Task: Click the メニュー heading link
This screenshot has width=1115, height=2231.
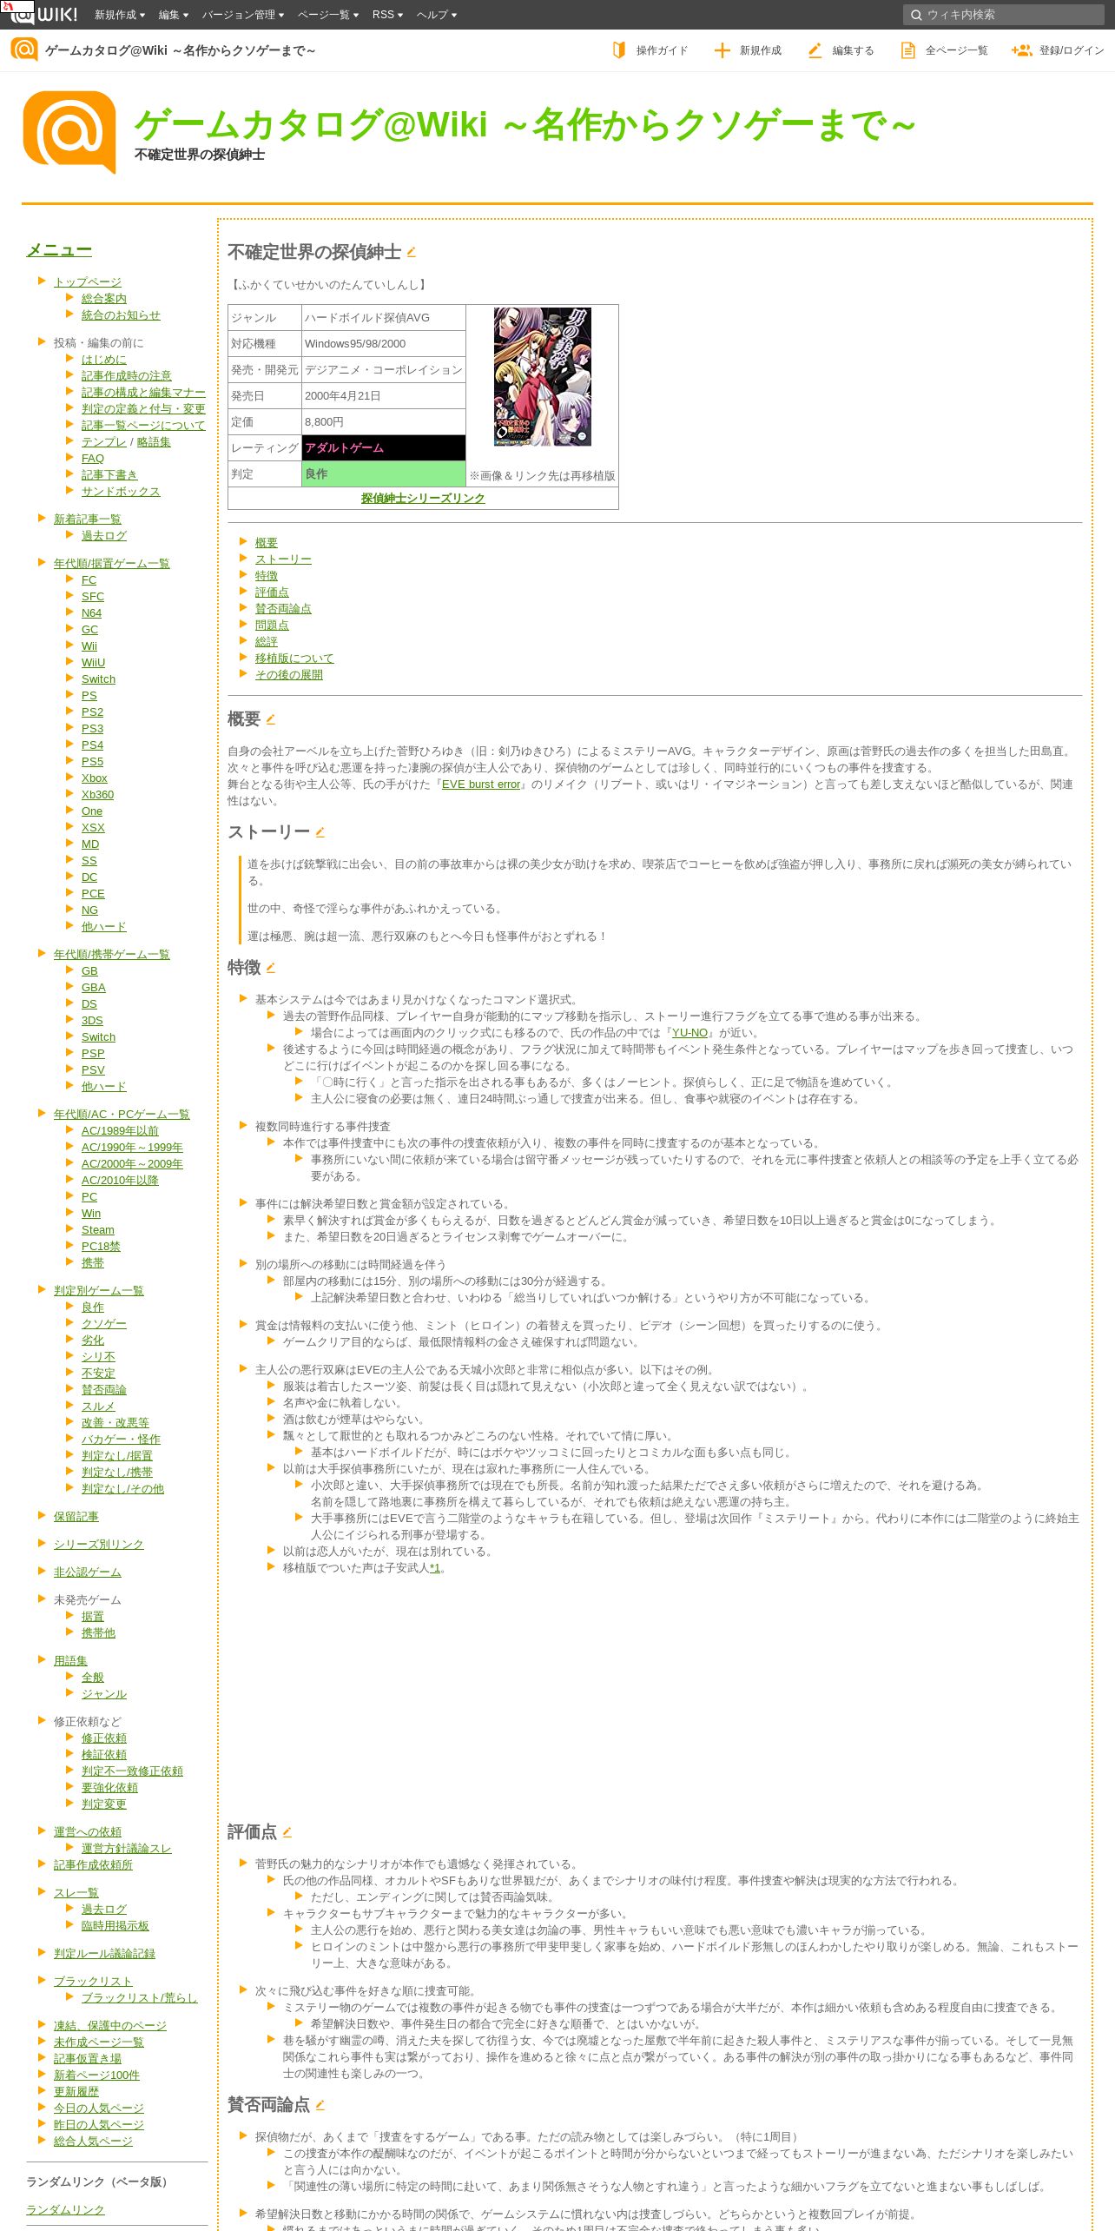Action: 59,250
